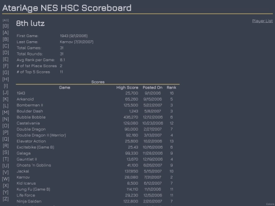This screenshot has height=206, width=275.
Task: Filter players by letter [L]
Action: click(6, 106)
